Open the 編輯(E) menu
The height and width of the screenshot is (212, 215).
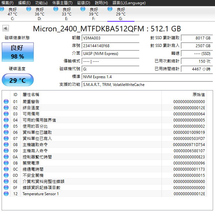pyautogui.click(x=24, y=3)
